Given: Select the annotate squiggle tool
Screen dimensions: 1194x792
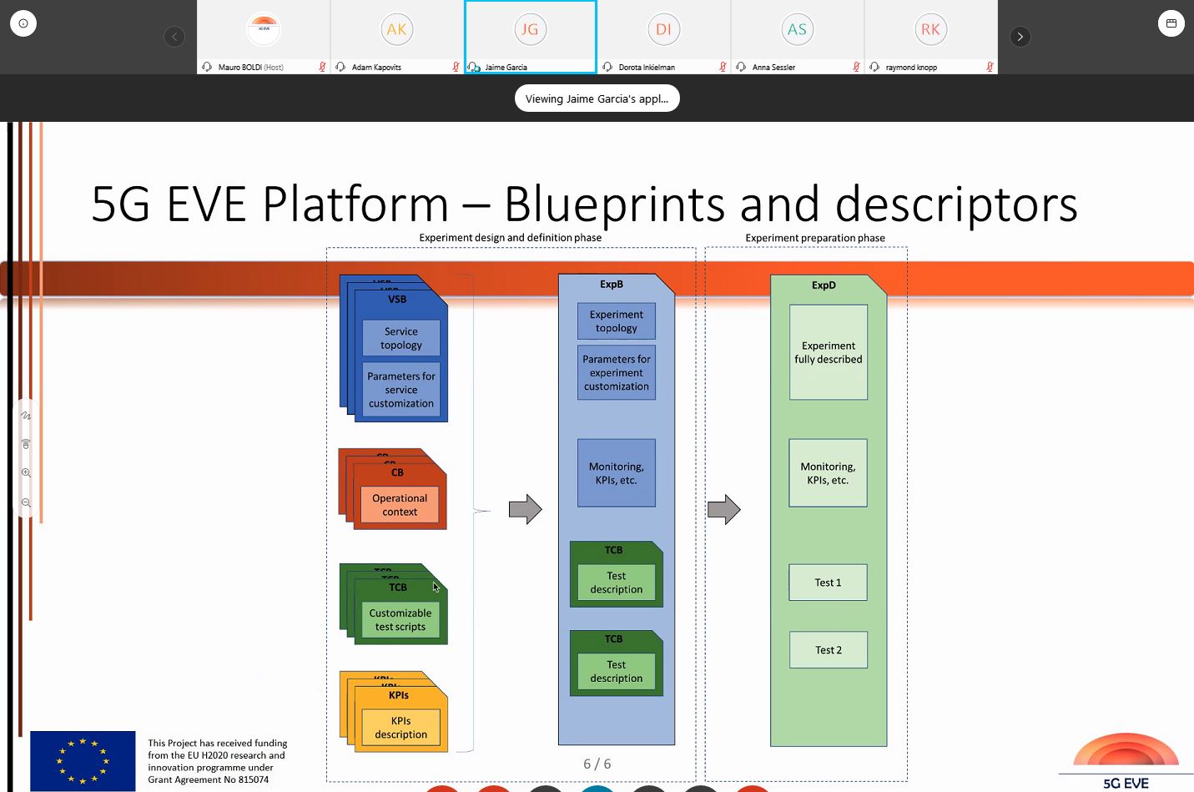Looking at the screenshot, I should (26, 416).
